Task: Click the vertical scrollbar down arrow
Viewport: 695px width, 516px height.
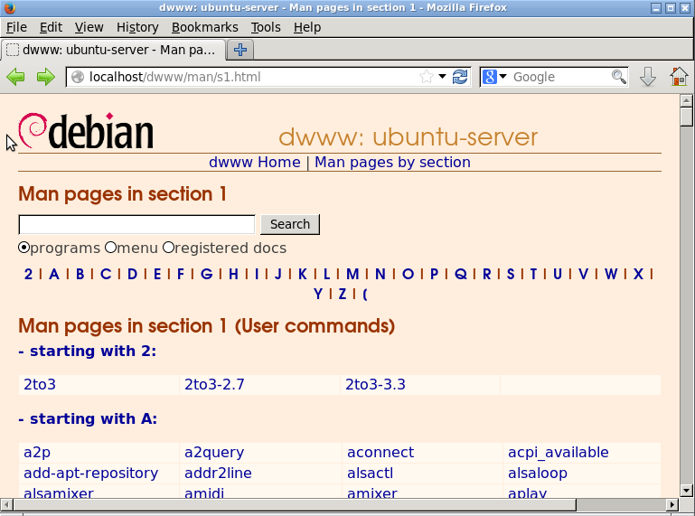Action: click(686, 491)
